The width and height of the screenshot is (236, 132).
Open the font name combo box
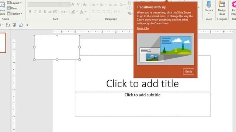point(44,5)
